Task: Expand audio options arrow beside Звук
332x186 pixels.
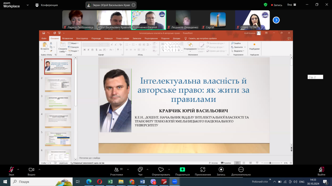Action: point(18,169)
